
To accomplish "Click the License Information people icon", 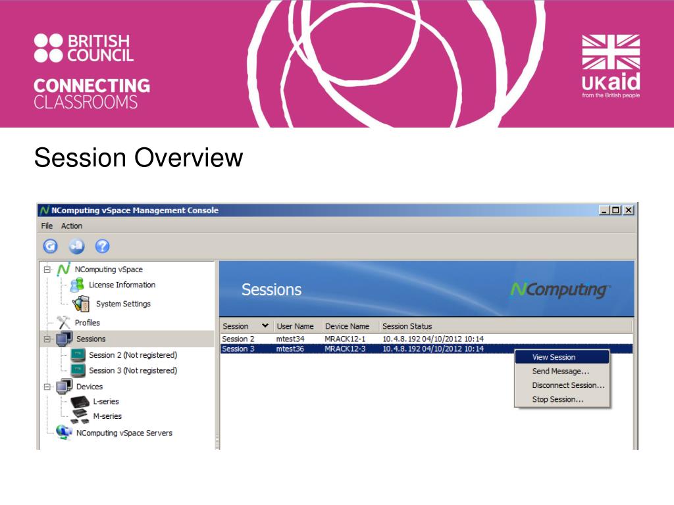I will point(77,285).
